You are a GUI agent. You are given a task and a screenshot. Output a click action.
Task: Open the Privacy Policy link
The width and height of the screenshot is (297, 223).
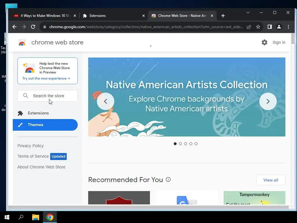(x=30, y=146)
